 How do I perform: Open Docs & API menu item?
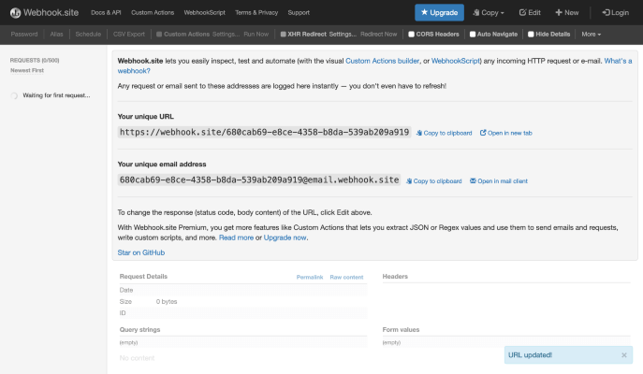[x=106, y=13]
